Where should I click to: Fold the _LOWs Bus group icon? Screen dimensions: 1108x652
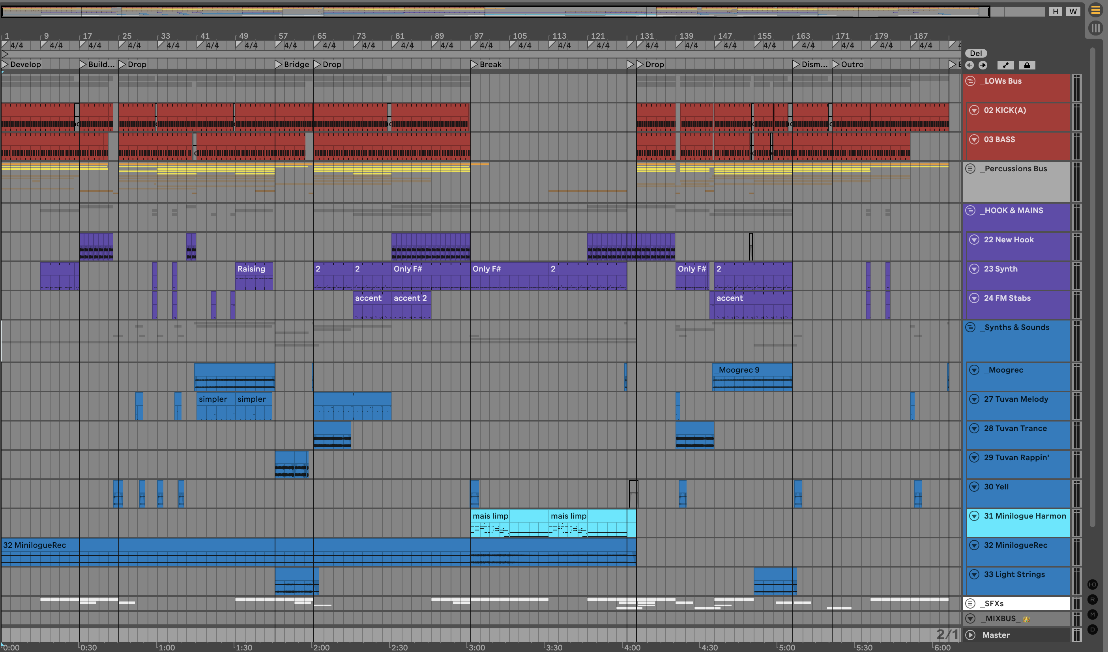[970, 81]
